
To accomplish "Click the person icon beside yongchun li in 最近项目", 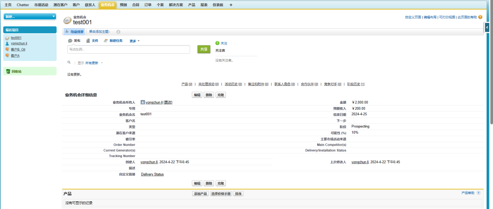I will (x=7, y=44).
